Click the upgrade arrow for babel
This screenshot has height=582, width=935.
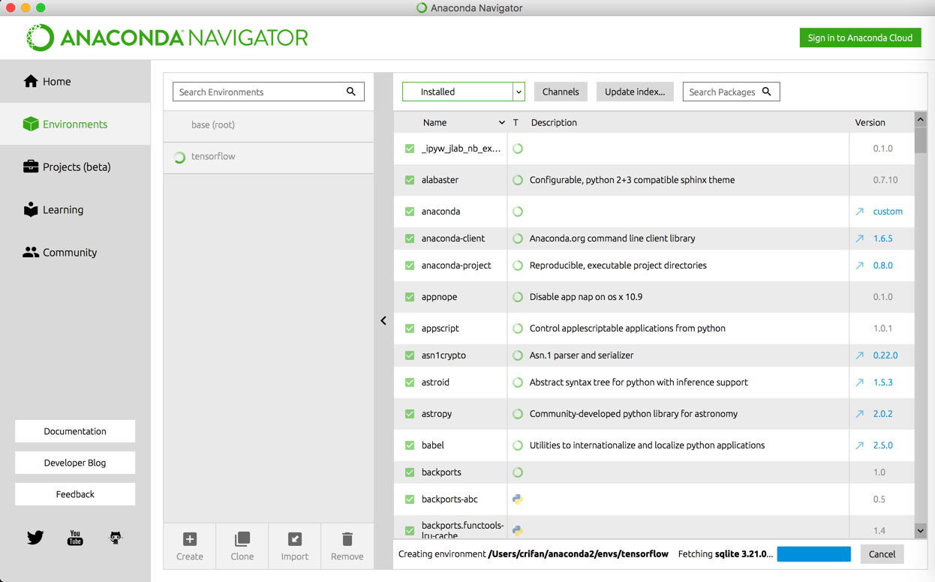point(860,445)
